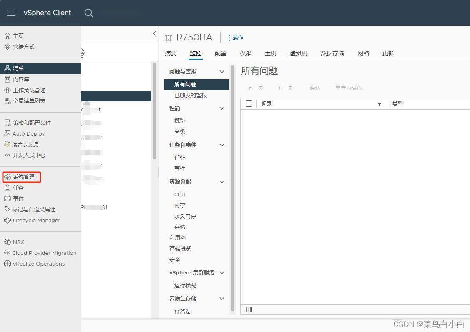This screenshot has width=470, height=332.
Task: Collapse the 性能 section chevron
Action: [x=222, y=108]
